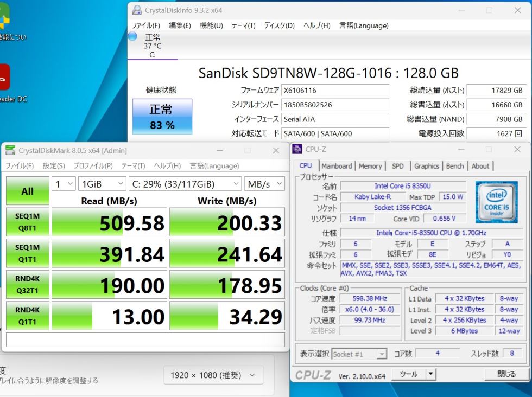Open ファイル(F) menu in CrystalDiskInfo

(x=146, y=25)
